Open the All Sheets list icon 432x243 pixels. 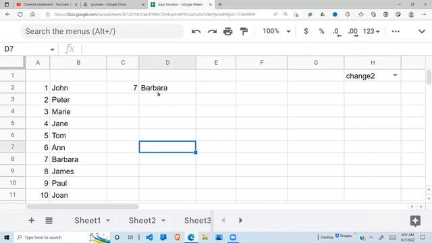[x=49, y=221]
